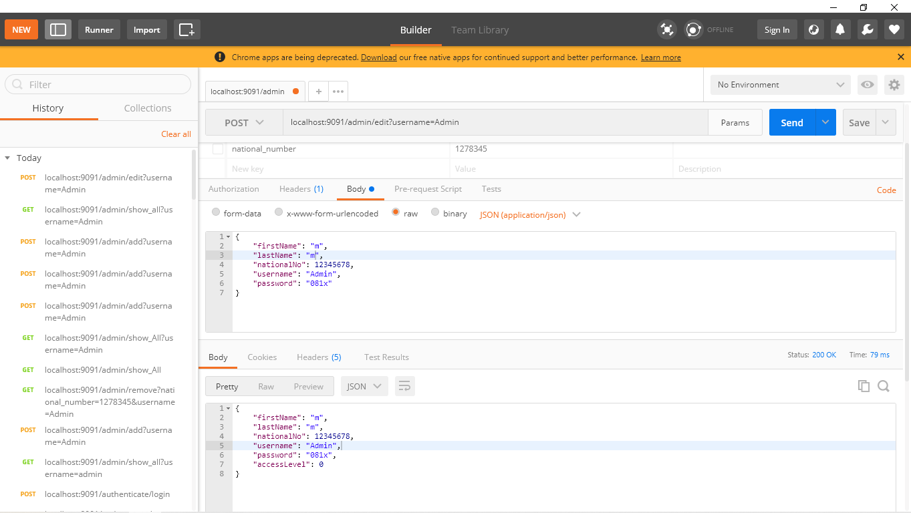Collapse the Today history group

click(7, 158)
